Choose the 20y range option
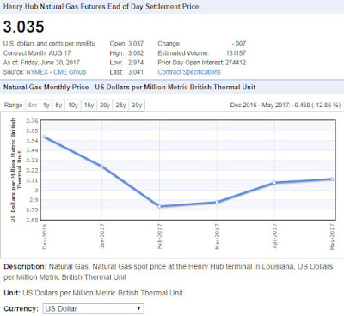 click(105, 106)
